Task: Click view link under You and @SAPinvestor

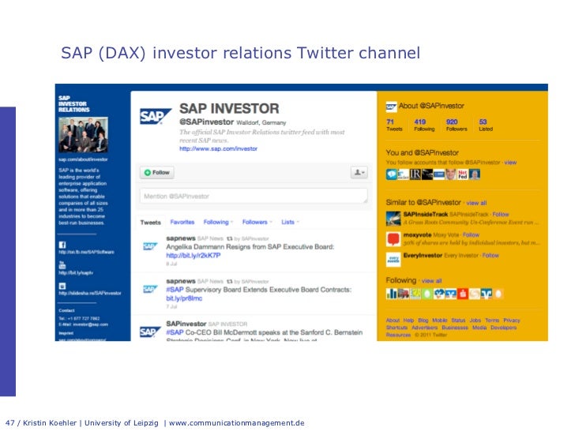Action: [x=510, y=163]
